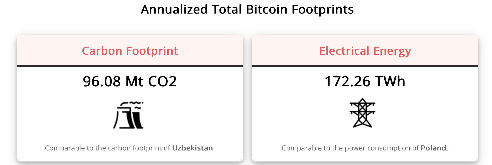Click the power consumption comparison sentence
492x165 pixels.
click(x=365, y=148)
